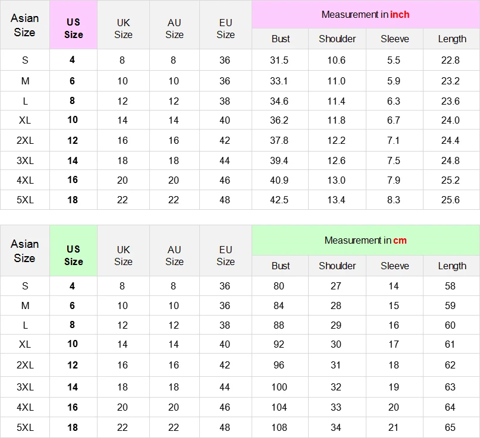Viewport: 480px width, 438px height.
Task: Click the length value 65 in cm table
Action: point(450,427)
